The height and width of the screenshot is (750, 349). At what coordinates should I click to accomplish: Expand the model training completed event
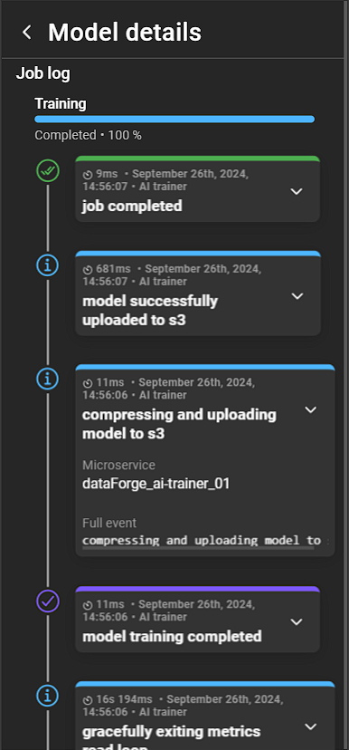coord(297,621)
